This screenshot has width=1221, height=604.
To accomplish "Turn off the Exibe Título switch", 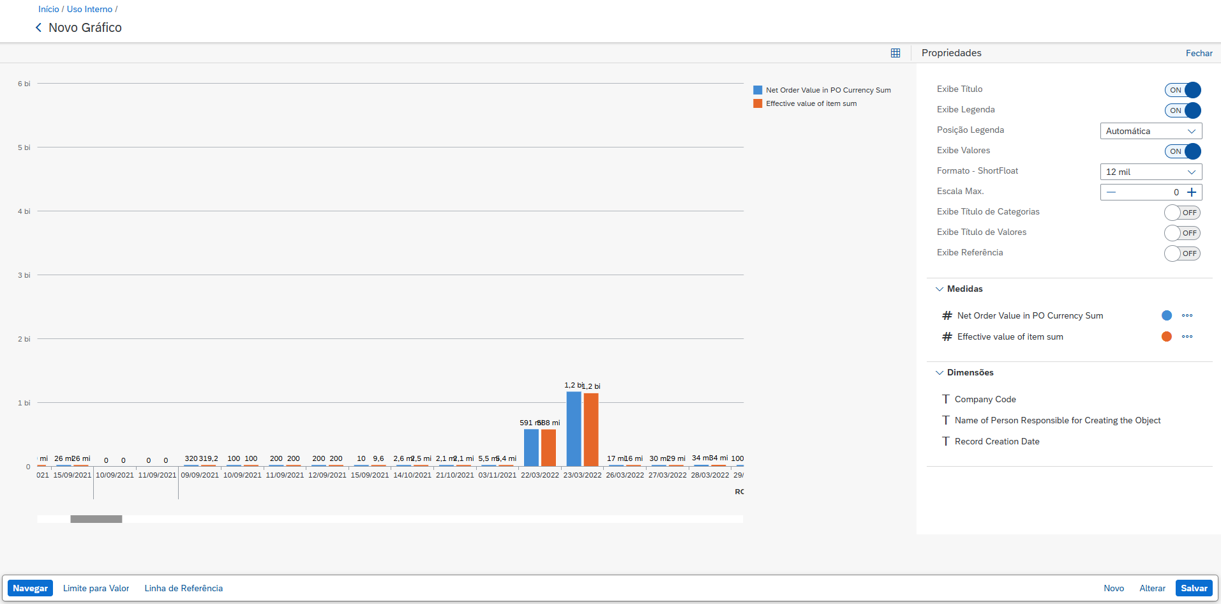I will tap(1183, 90).
